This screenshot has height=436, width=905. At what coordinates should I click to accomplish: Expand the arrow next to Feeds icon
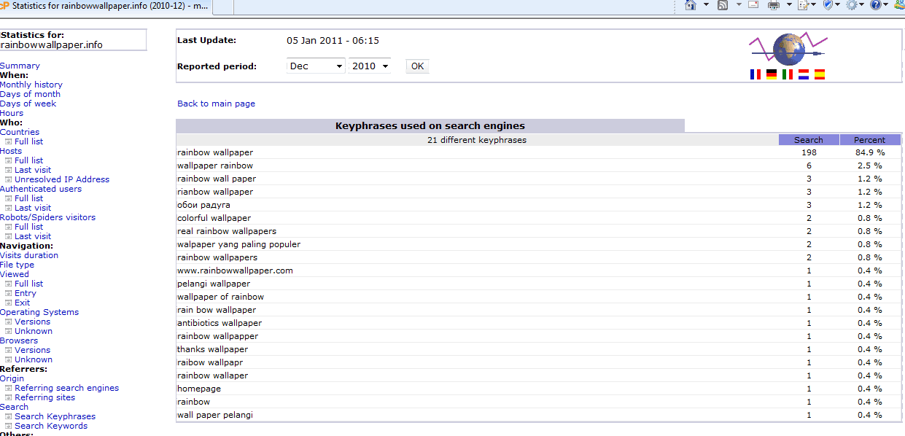click(x=738, y=5)
